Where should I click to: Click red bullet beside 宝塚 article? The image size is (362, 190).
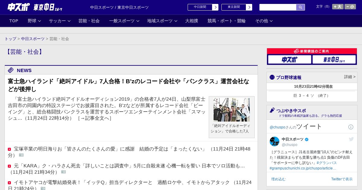click(9, 149)
